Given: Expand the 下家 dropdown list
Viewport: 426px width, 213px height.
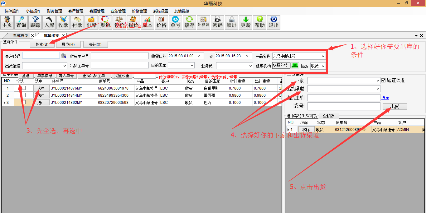Looking at the screenshot, I should (378, 81).
